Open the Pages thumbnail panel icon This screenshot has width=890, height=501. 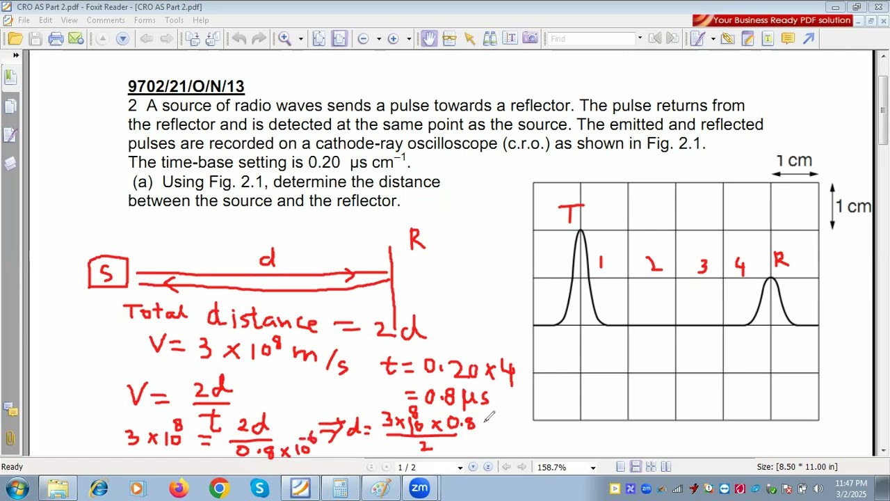(x=10, y=106)
